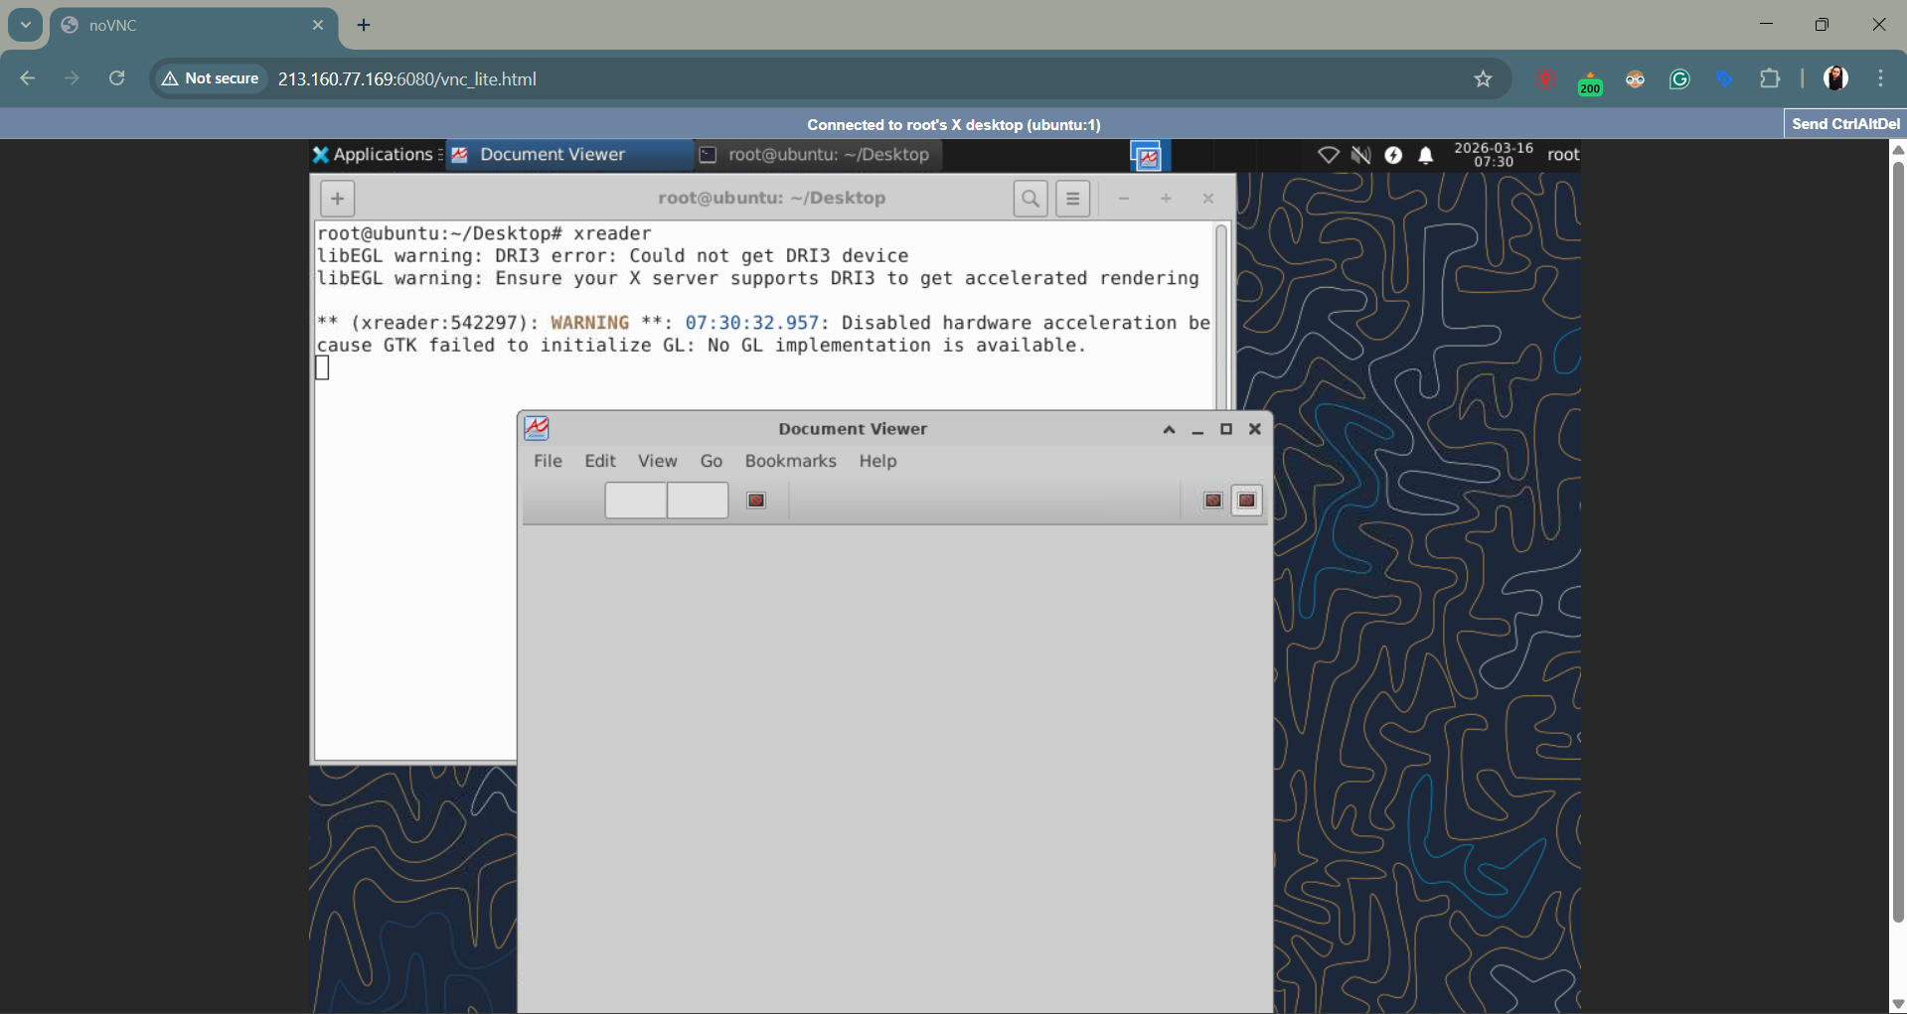Click the network status icon in the panel
Screen dimensions: 1907x1014
tap(1330, 155)
